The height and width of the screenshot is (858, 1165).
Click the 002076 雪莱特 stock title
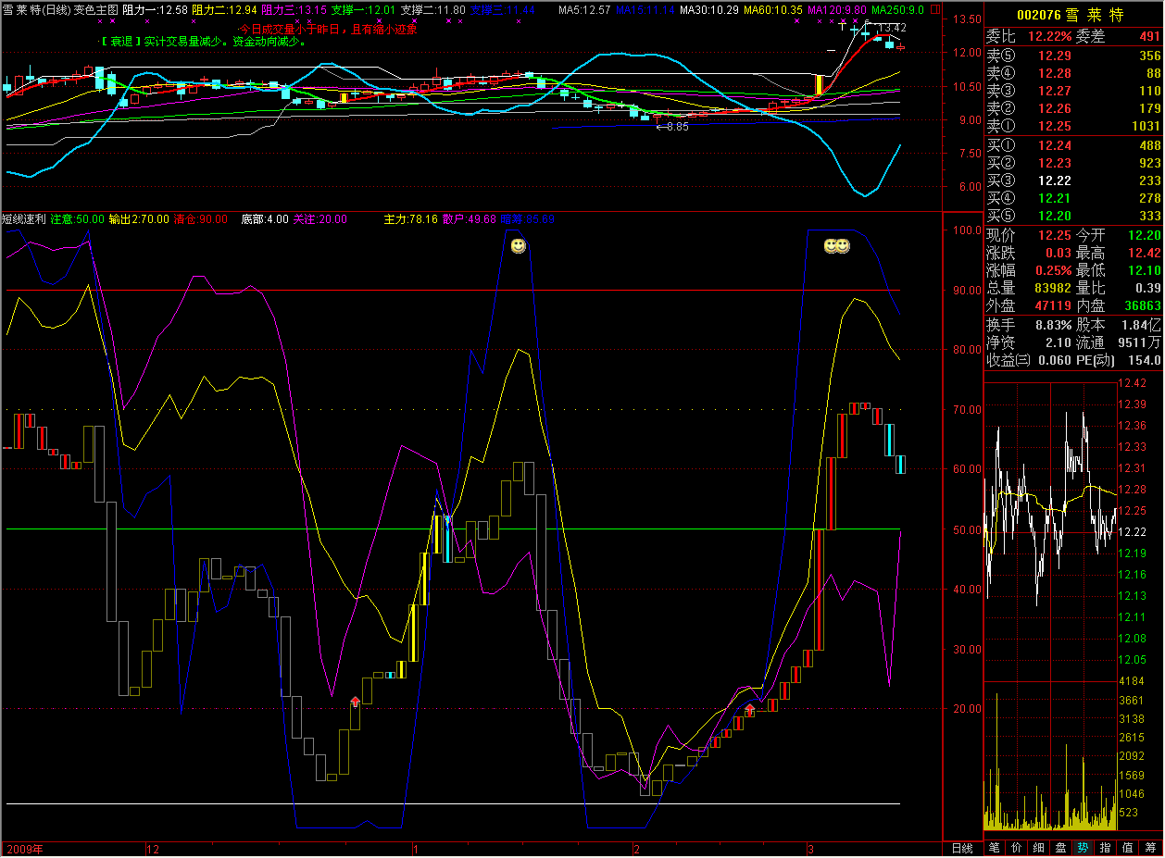1072,16
